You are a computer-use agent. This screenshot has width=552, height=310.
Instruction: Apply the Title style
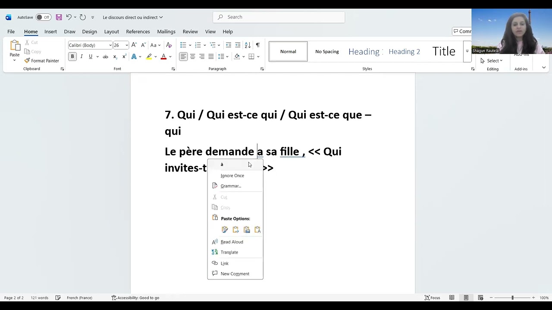tap(444, 52)
